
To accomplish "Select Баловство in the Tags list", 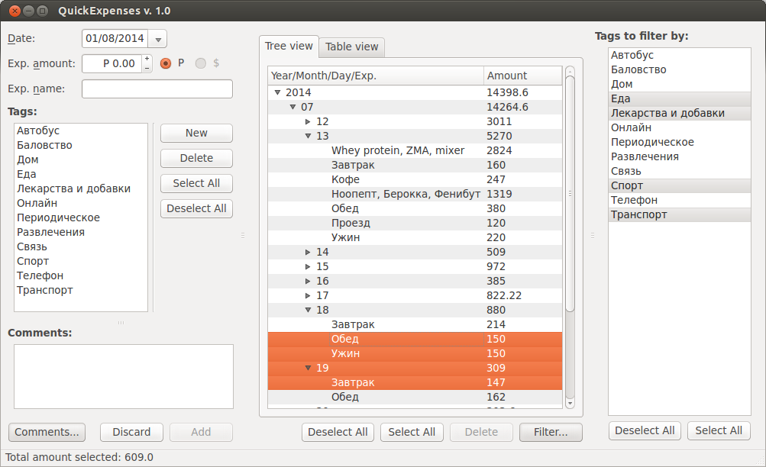I will [81, 146].
